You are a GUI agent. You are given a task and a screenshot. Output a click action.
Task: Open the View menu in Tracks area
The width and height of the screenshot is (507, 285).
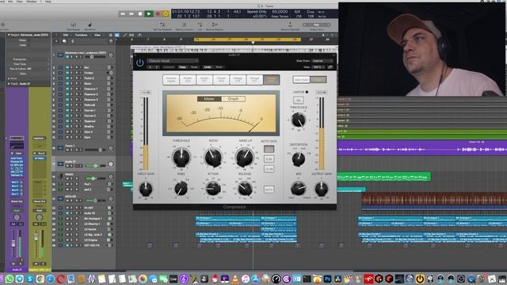pyautogui.click(x=97, y=35)
